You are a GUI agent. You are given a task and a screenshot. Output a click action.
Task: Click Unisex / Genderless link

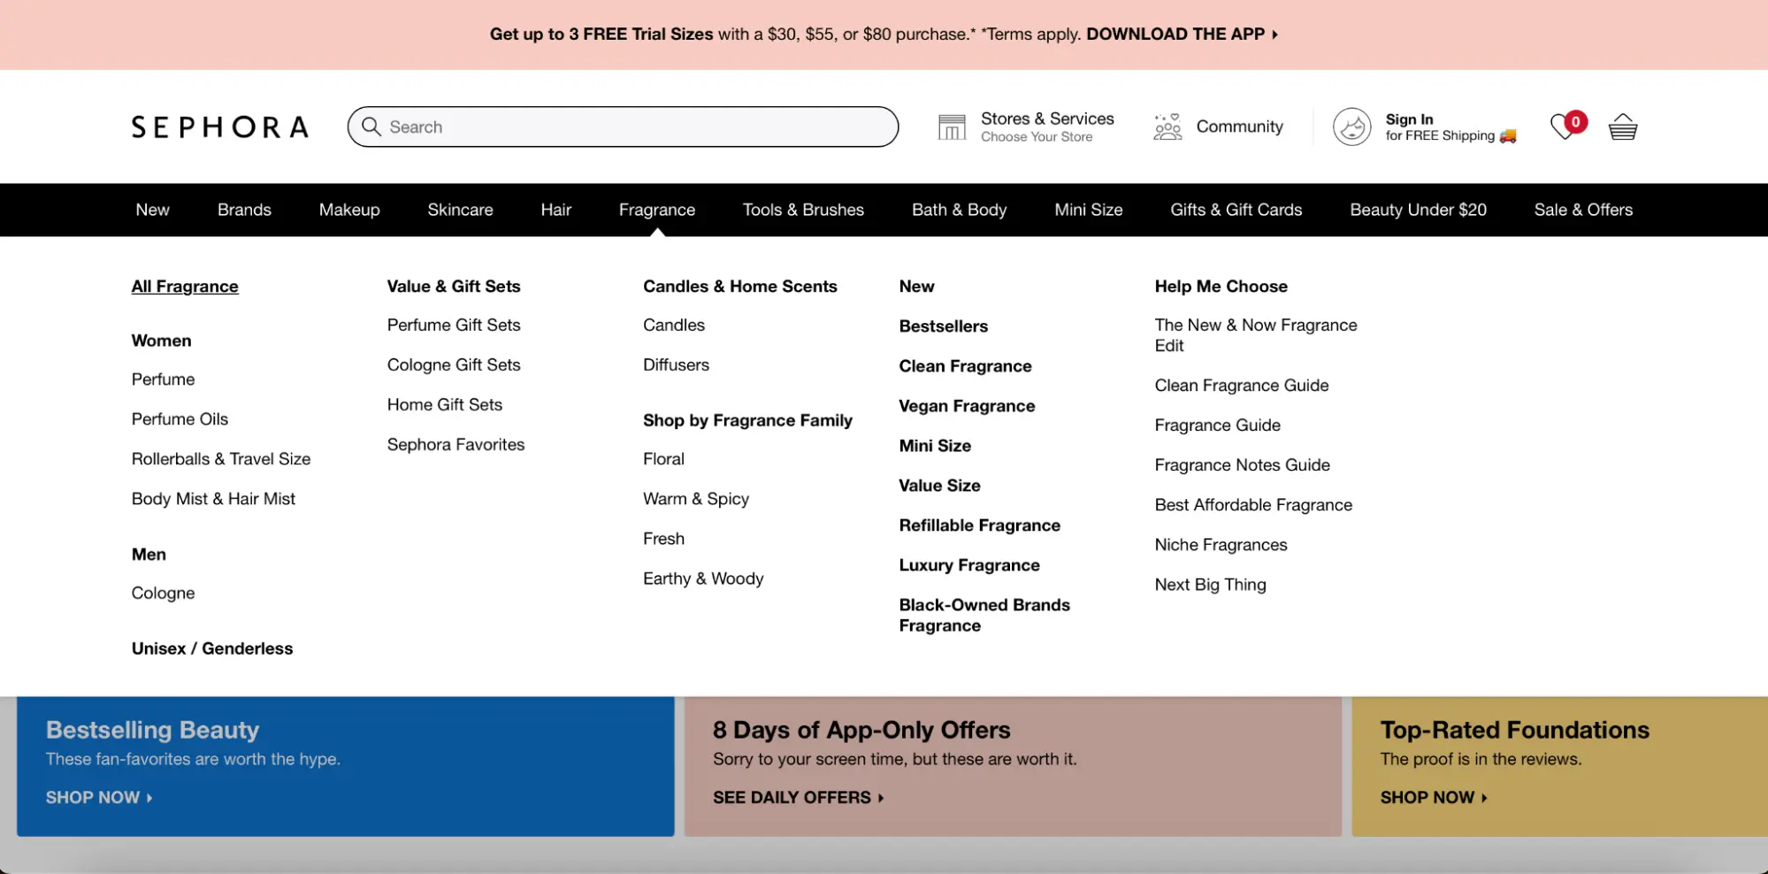tap(212, 648)
